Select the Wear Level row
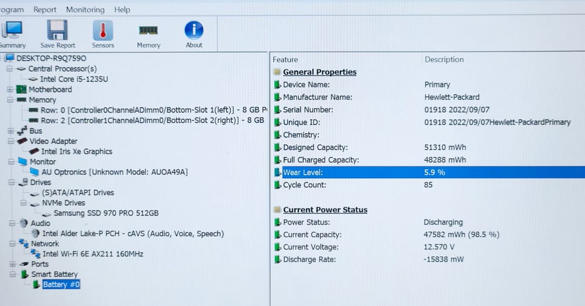The image size is (585, 306). click(428, 172)
